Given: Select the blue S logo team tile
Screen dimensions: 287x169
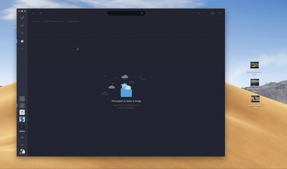Looking at the screenshot, I should pos(22,119).
